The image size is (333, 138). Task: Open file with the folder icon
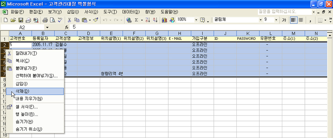coord(13,20)
